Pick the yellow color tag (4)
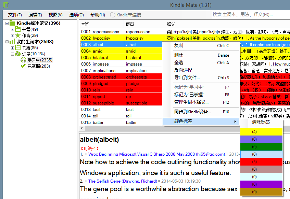The width and height of the screenshot is (290, 199). pyautogui.click(x=261, y=132)
